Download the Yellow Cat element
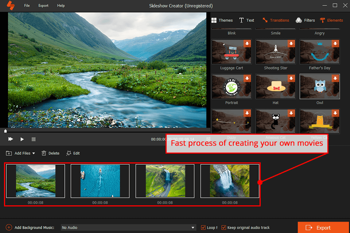350x233 pixels. coord(335,113)
